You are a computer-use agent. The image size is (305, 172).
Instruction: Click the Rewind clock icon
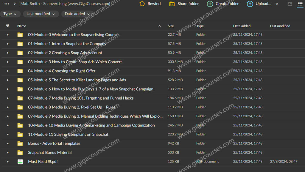pos(142,4)
